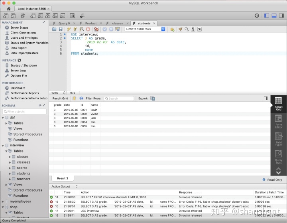Expand the myemployees schema
The width and height of the screenshot is (287, 223).
point(3,201)
